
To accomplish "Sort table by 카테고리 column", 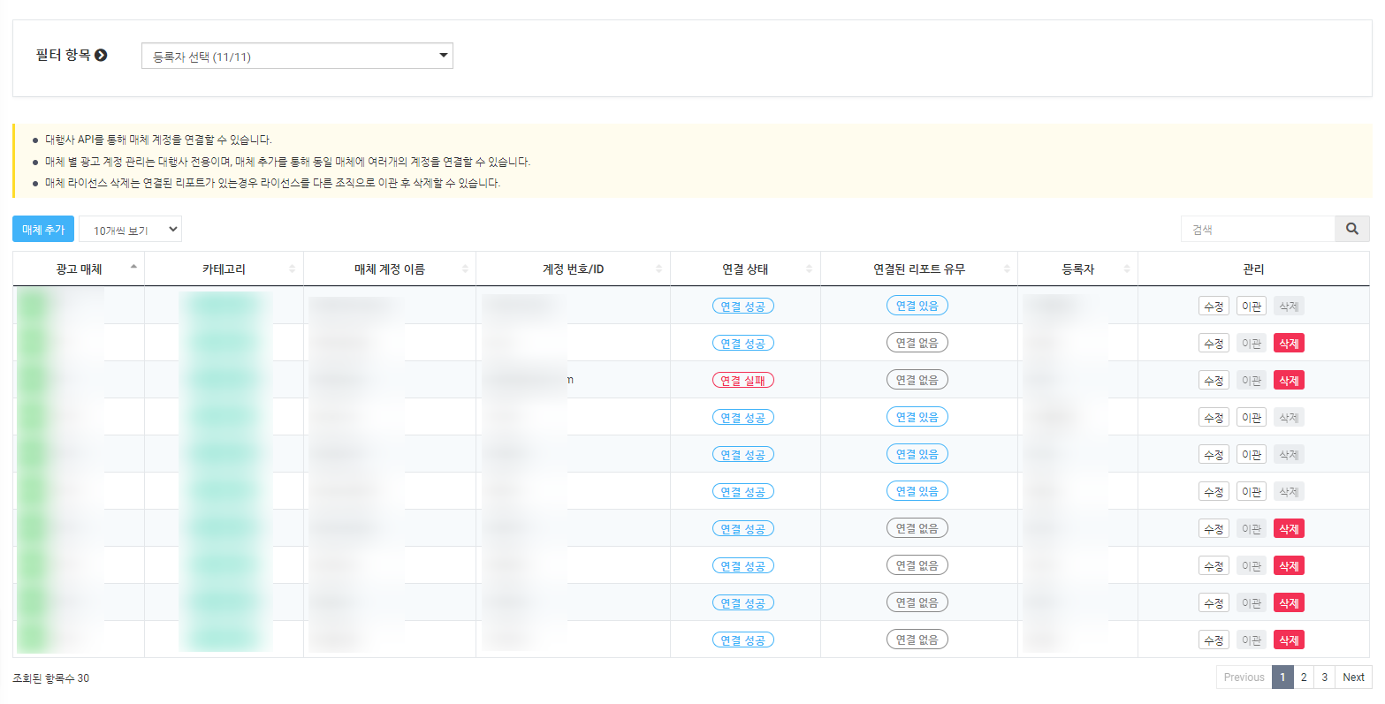I will click(x=224, y=269).
